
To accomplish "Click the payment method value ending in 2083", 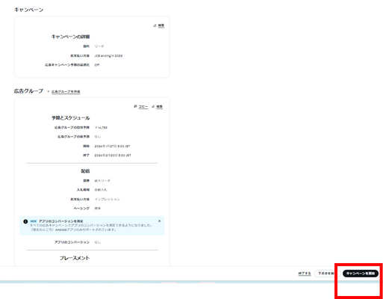I will click(x=108, y=56).
